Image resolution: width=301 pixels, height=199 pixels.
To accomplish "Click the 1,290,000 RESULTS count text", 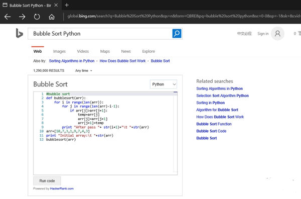I will click(49, 70).
